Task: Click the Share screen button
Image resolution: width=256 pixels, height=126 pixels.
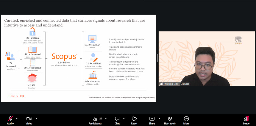Action: click(x=152, y=120)
